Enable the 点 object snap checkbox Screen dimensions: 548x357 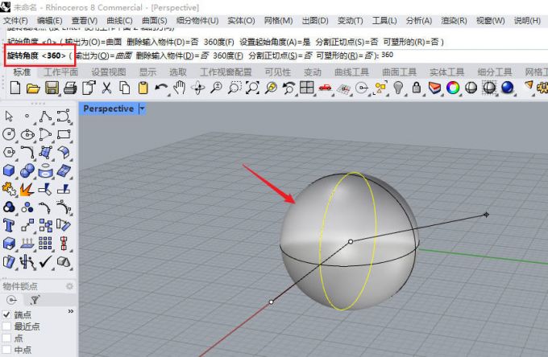click(6, 338)
